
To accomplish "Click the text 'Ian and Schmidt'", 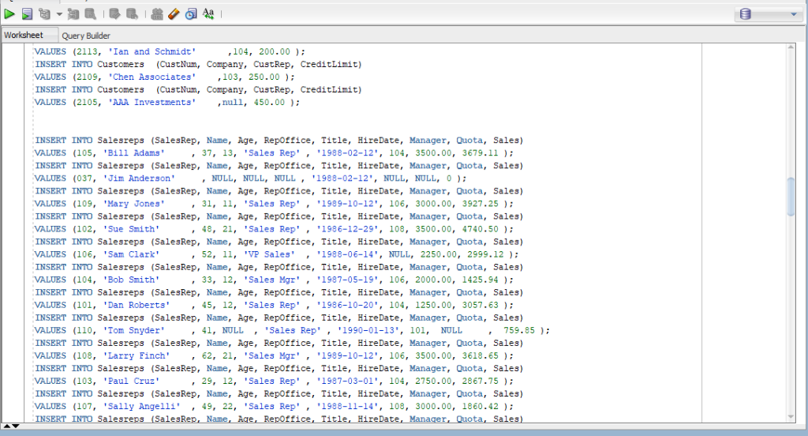I will [152, 51].
